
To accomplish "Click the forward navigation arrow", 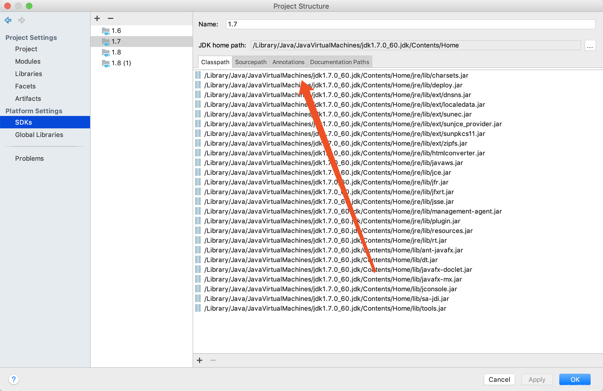I will pyautogui.click(x=22, y=20).
